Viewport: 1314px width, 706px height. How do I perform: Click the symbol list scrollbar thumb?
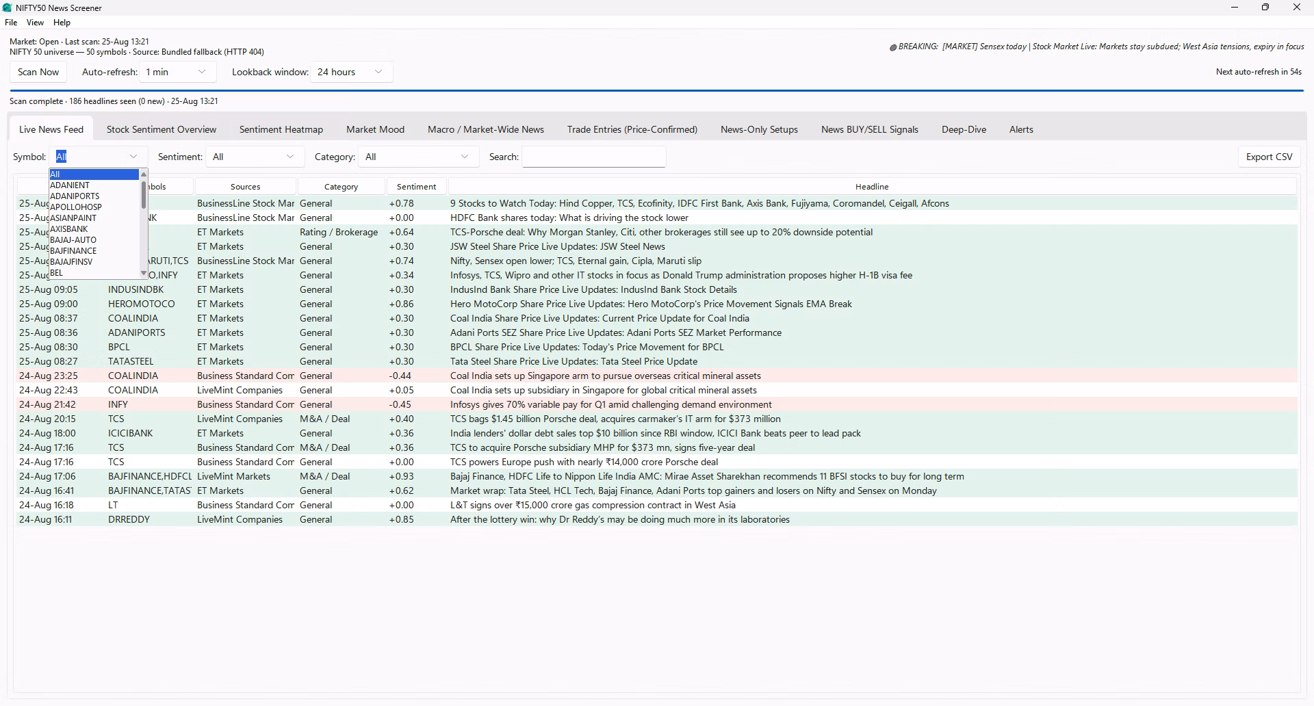(x=144, y=194)
